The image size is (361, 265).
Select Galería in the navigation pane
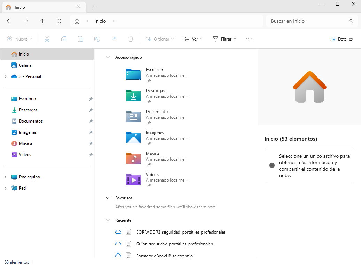coord(25,65)
